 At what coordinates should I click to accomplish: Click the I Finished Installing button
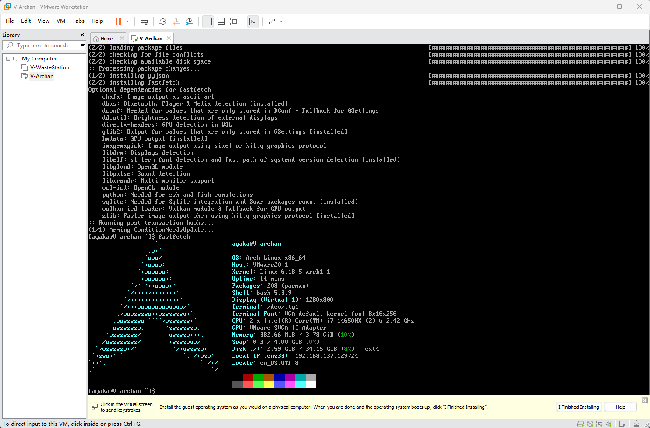point(578,407)
